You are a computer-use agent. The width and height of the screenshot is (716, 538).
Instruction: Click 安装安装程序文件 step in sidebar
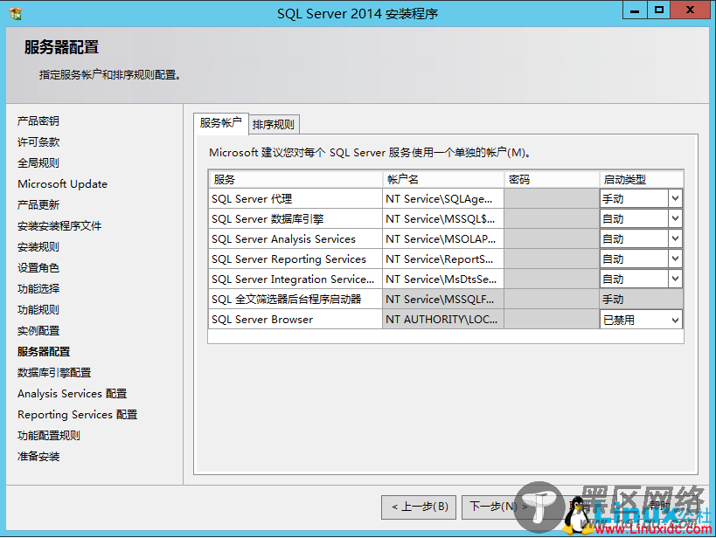pos(59,226)
